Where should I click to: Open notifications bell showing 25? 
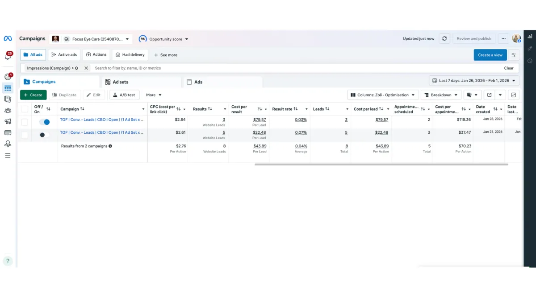click(8, 56)
